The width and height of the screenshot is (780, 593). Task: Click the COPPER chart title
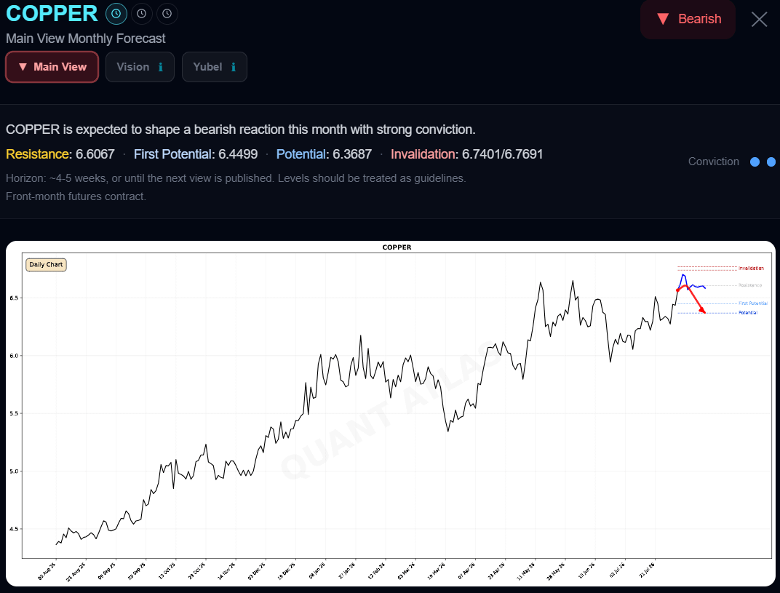pos(397,247)
